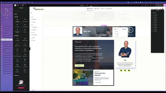
Task: Open the Learning tab in site navigation
Action: [97, 9]
